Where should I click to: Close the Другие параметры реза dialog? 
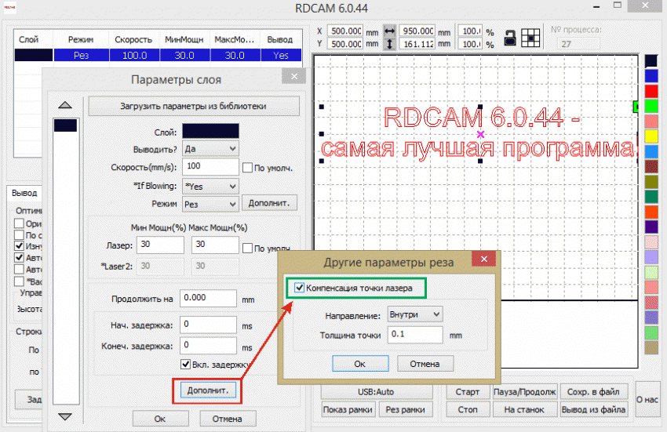tap(483, 259)
